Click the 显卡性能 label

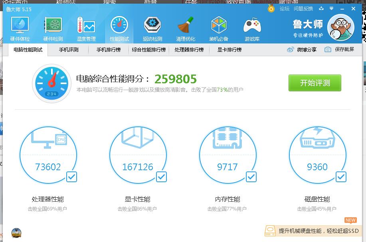pyautogui.click(x=137, y=199)
